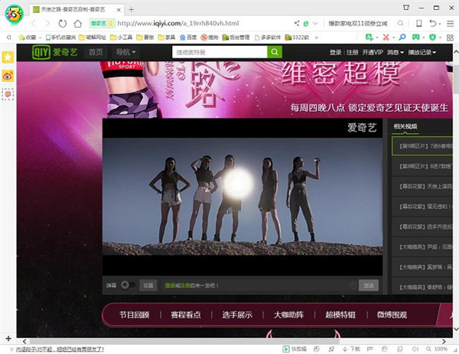Open new tab with plus button
Image resolution: width=459 pixels, height=354 pixels.
click(131, 8)
